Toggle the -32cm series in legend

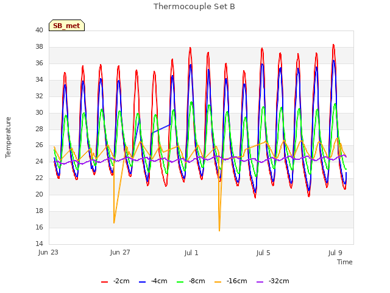pos(272,281)
